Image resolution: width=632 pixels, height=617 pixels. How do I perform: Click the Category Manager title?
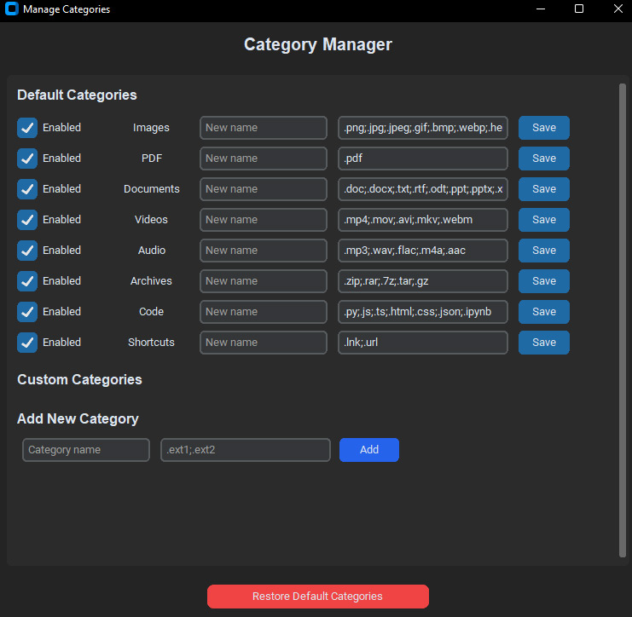point(318,44)
